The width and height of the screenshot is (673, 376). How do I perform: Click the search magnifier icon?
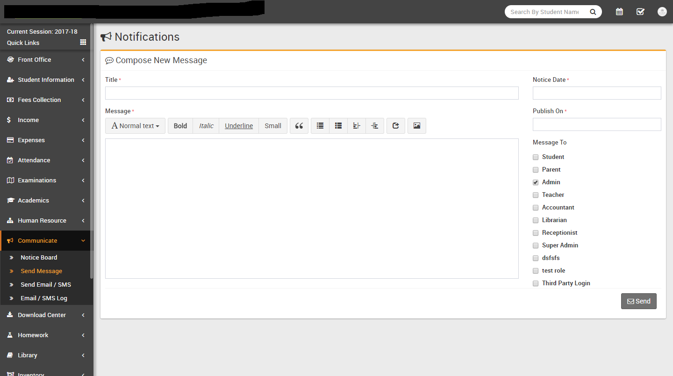[x=593, y=12]
